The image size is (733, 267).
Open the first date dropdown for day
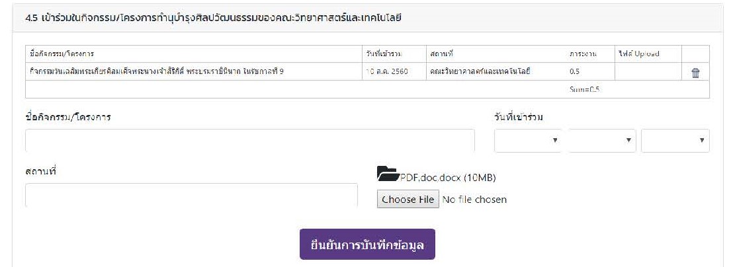point(528,141)
